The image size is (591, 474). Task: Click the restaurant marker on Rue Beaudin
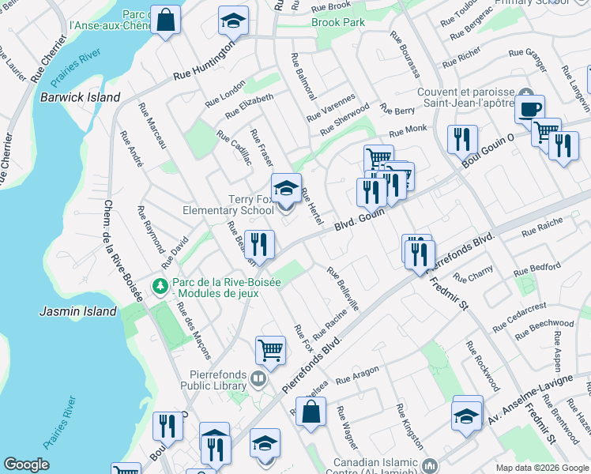(259, 246)
